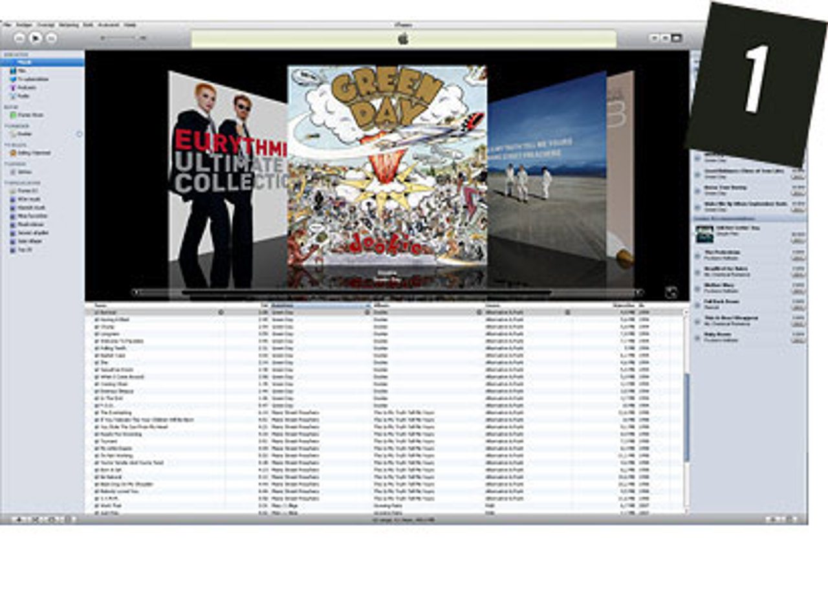The image size is (828, 606).
Task: Switch to grouped album view
Action: tap(664, 38)
